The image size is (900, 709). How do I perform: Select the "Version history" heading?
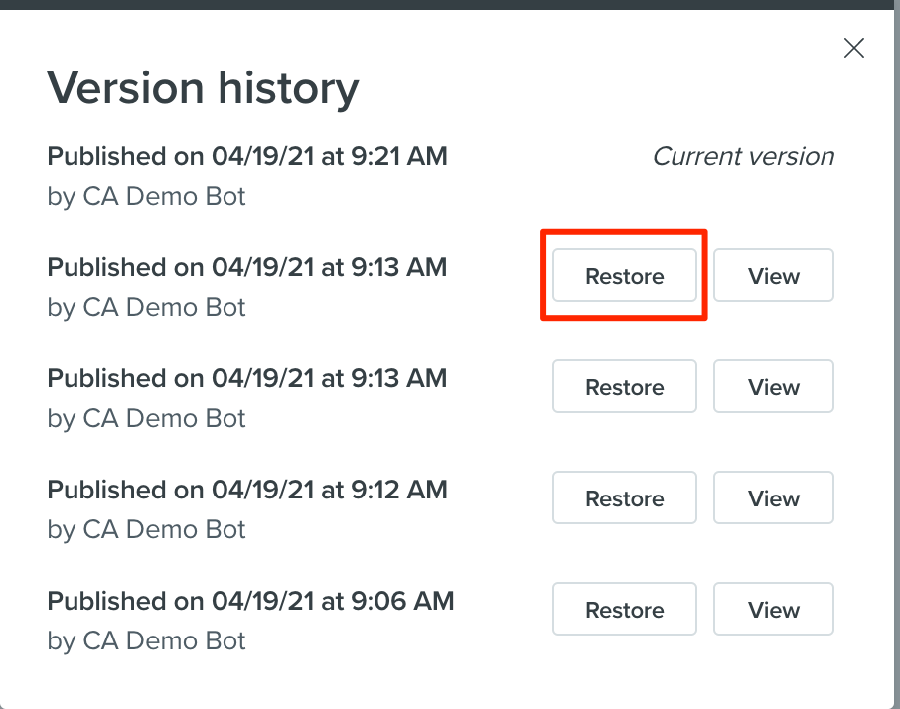tap(204, 89)
